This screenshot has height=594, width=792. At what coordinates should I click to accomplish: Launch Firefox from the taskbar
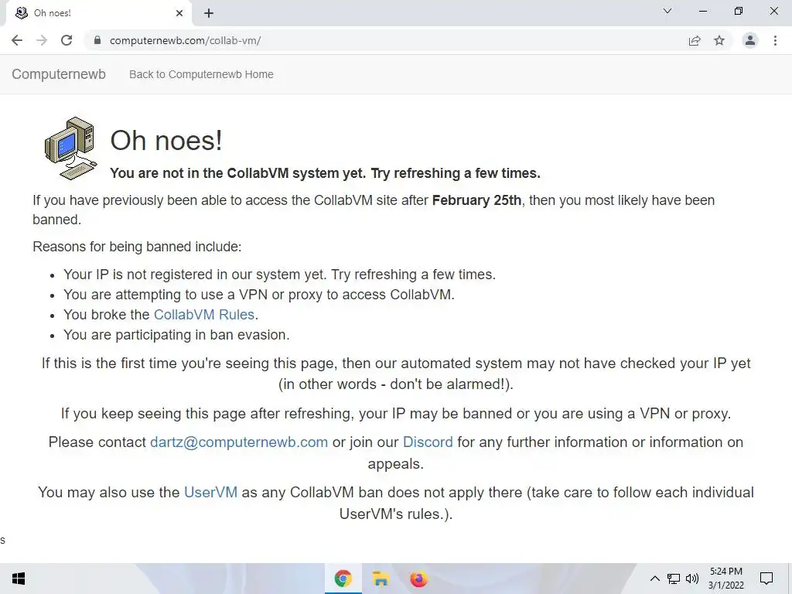418,579
